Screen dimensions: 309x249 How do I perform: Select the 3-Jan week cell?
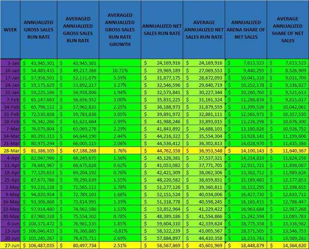(x=10, y=63)
